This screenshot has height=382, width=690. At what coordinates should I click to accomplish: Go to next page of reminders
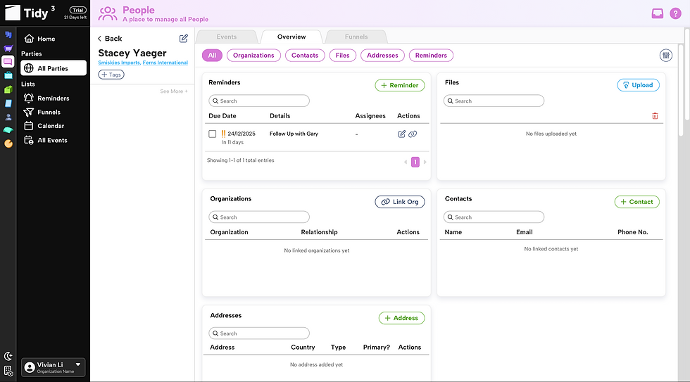425,163
